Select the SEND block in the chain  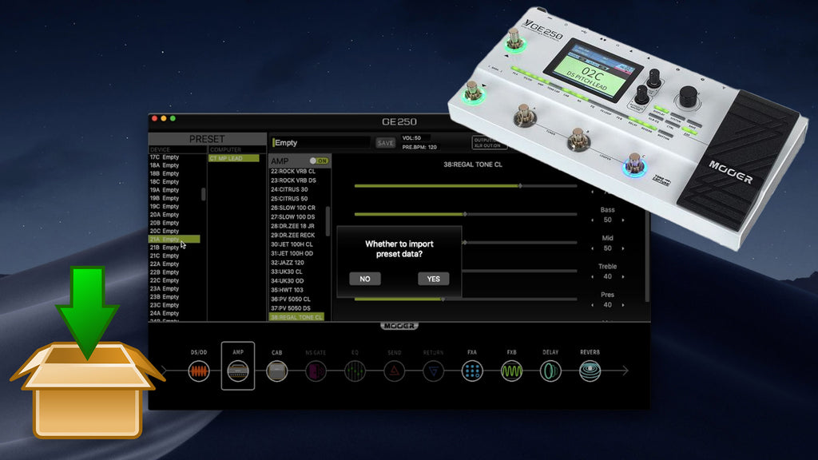395,371
